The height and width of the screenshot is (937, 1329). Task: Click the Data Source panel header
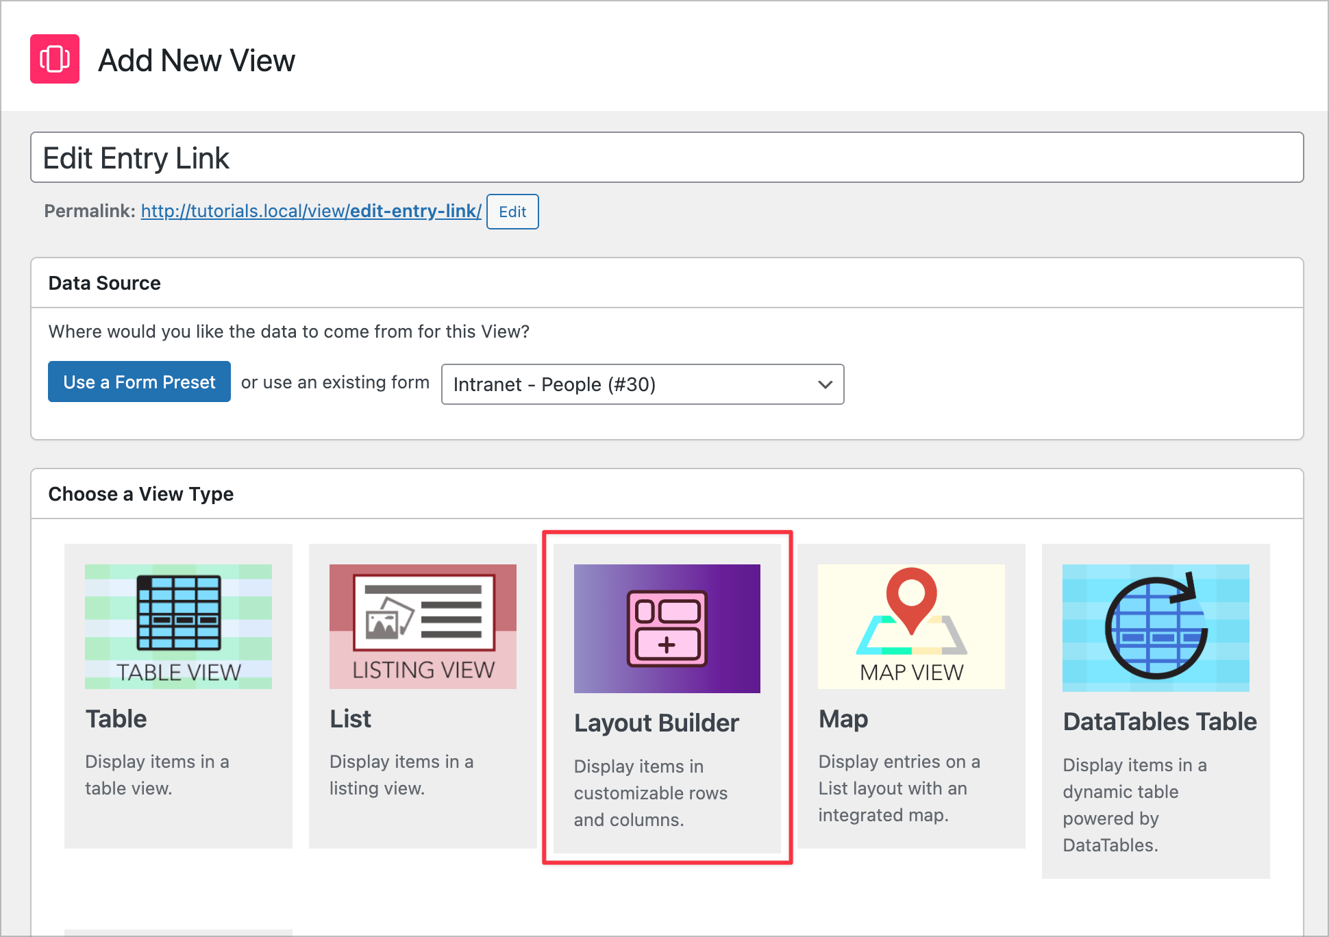pos(667,283)
